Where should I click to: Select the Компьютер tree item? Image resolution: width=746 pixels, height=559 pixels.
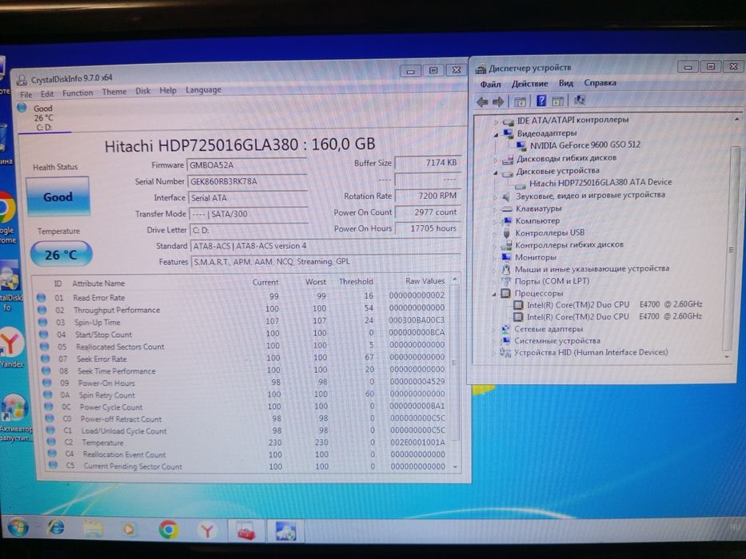click(537, 221)
